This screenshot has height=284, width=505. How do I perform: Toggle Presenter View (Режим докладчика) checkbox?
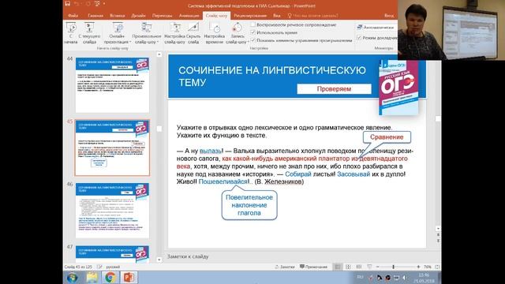pyautogui.click(x=359, y=38)
